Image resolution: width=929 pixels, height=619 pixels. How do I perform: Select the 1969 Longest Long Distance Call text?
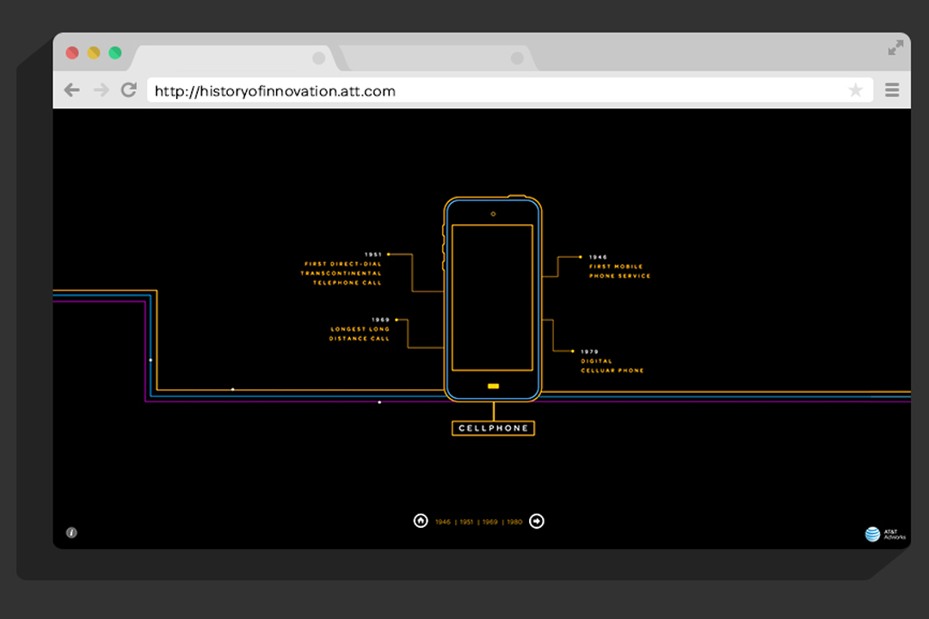coord(359,329)
